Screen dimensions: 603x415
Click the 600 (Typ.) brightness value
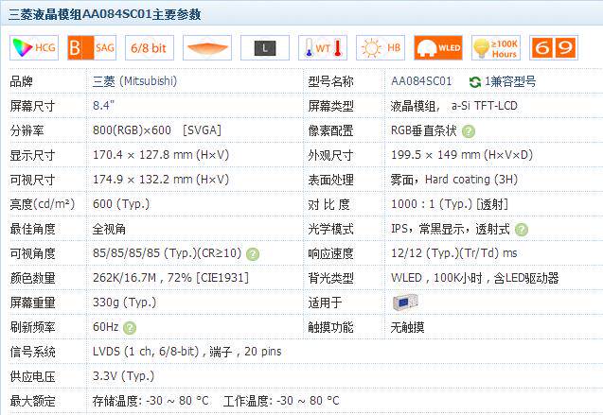121,204
